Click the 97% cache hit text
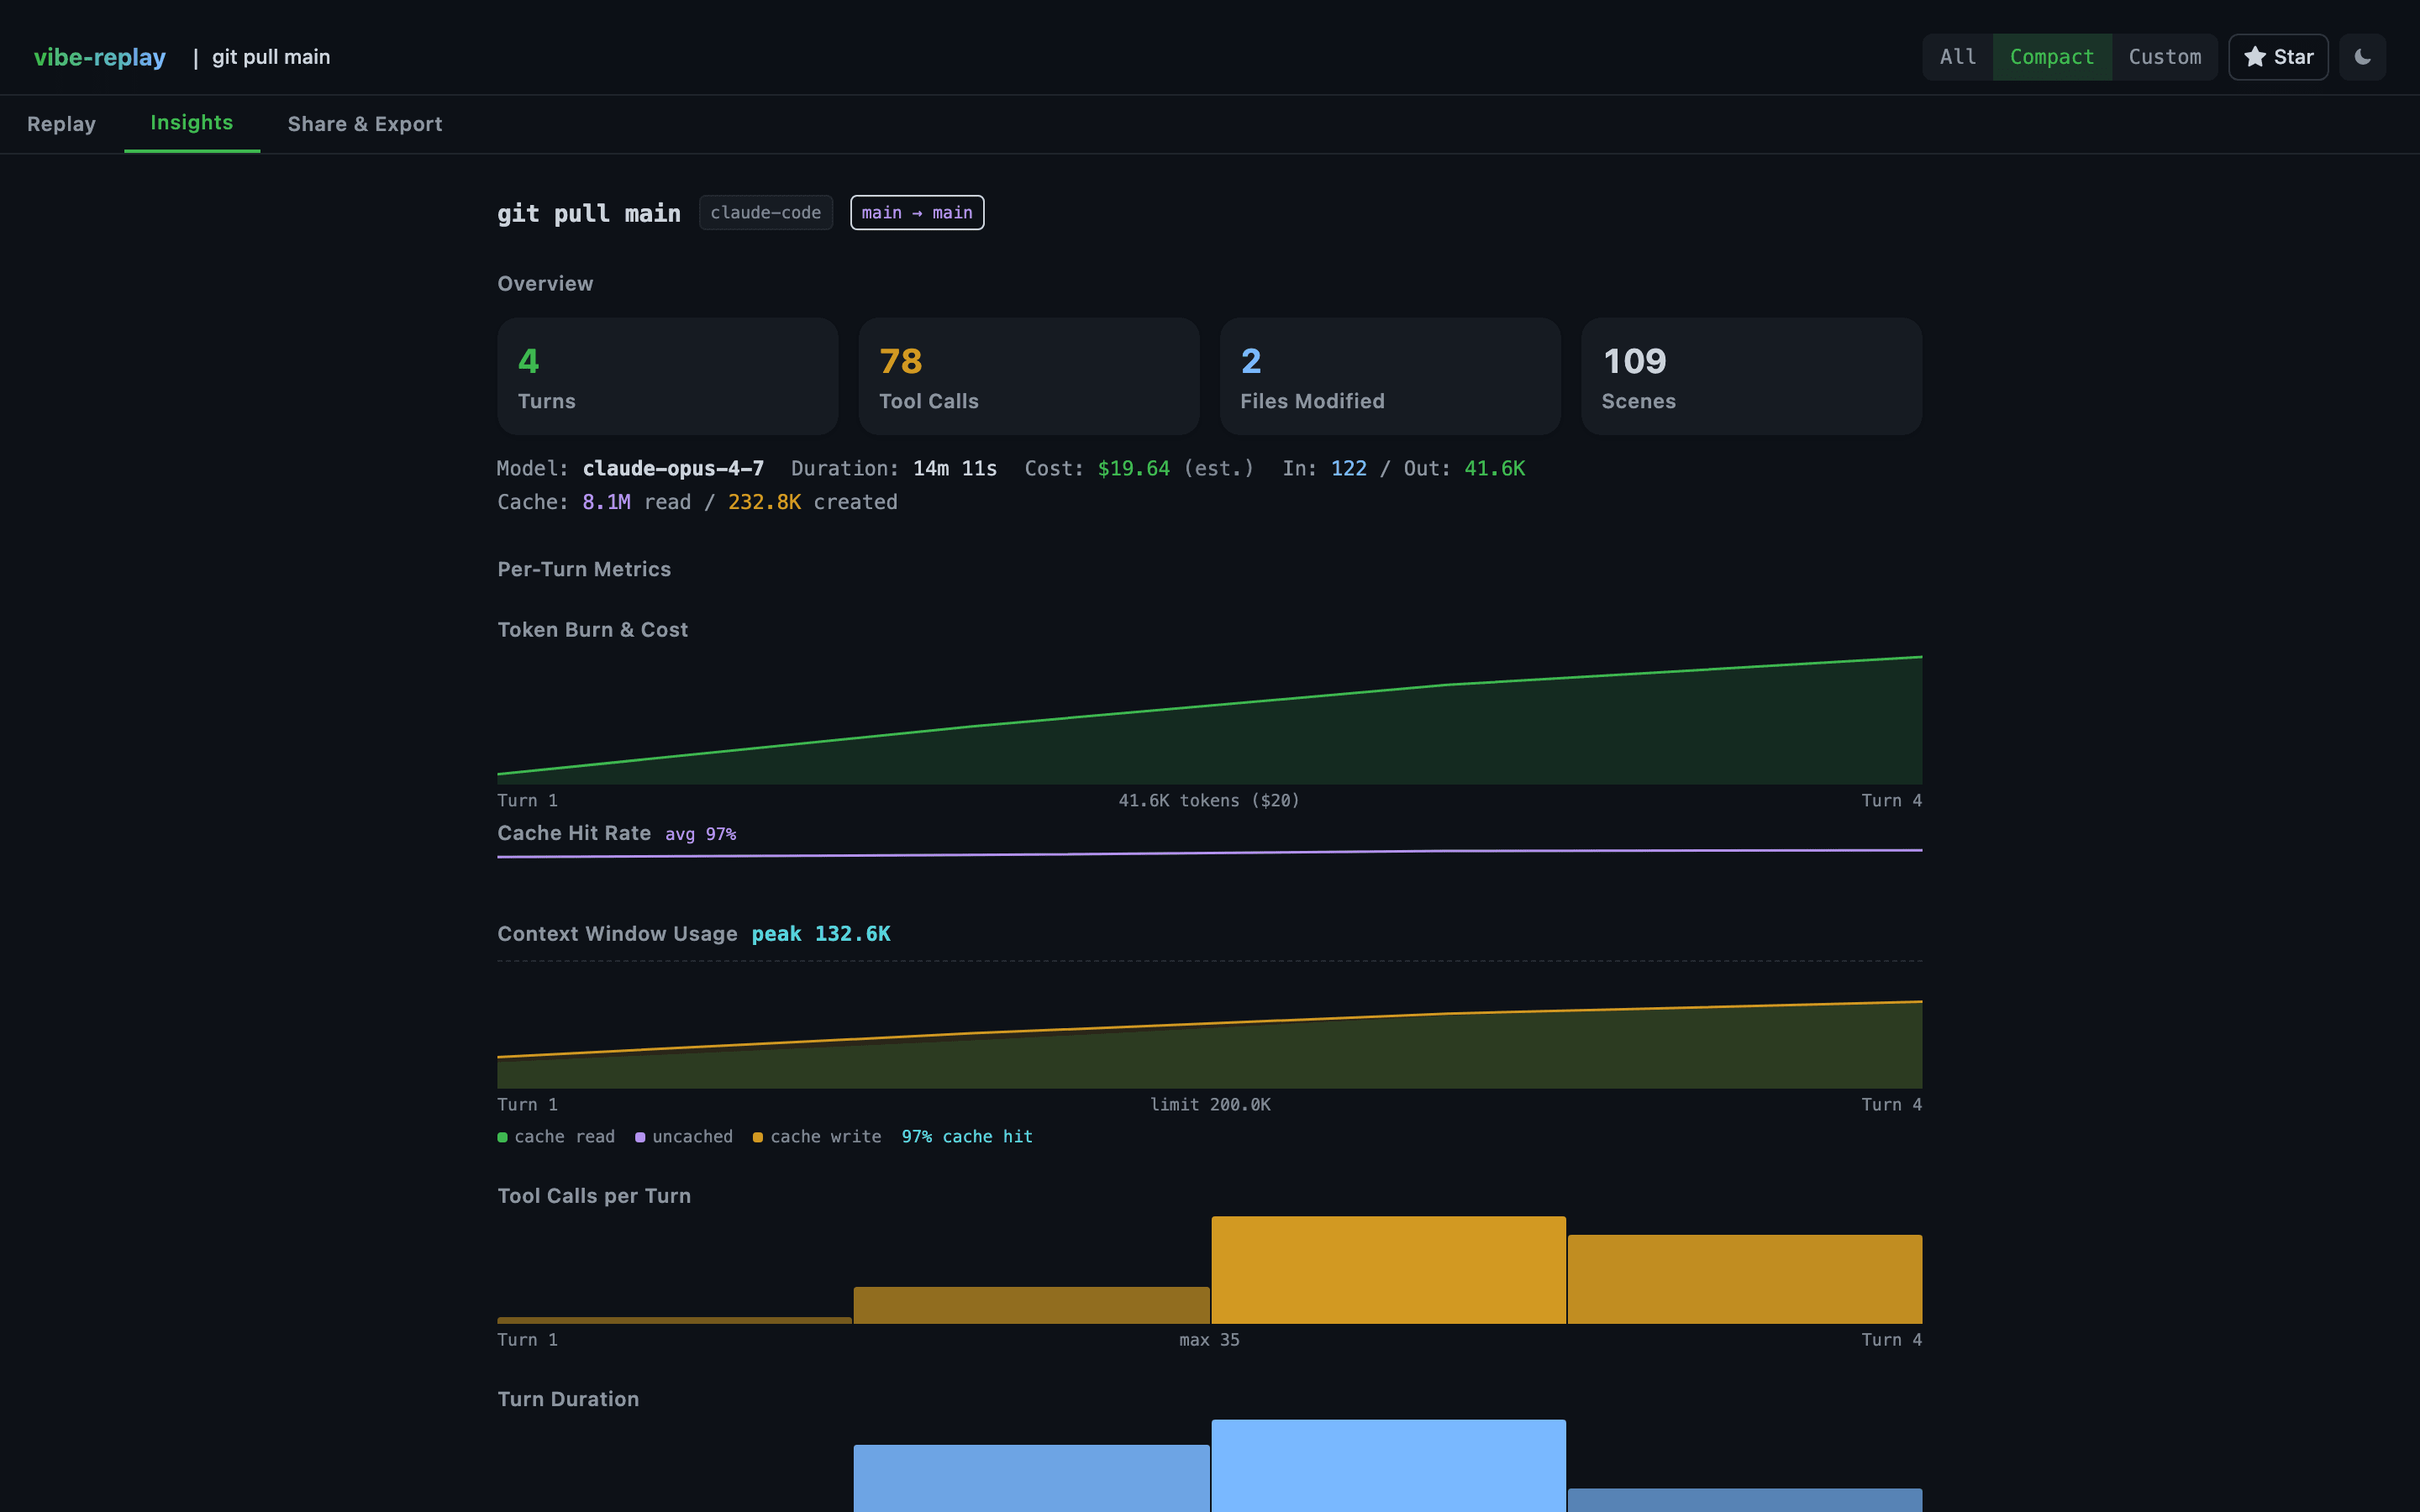This screenshot has height=1512, width=2420. tap(967, 1137)
